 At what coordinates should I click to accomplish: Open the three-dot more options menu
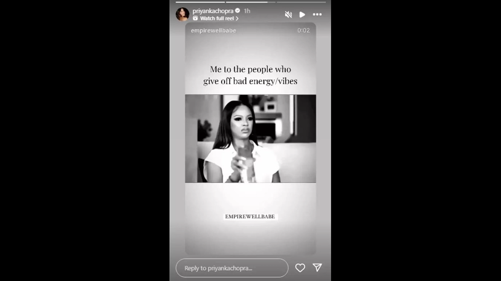click(317, 15)
